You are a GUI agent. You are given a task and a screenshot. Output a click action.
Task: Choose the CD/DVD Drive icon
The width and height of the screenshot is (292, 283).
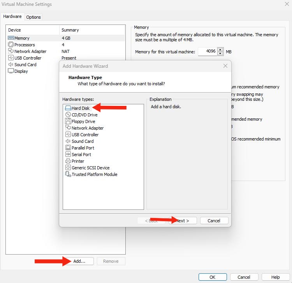pyautogui.click(x=68, y=115)
